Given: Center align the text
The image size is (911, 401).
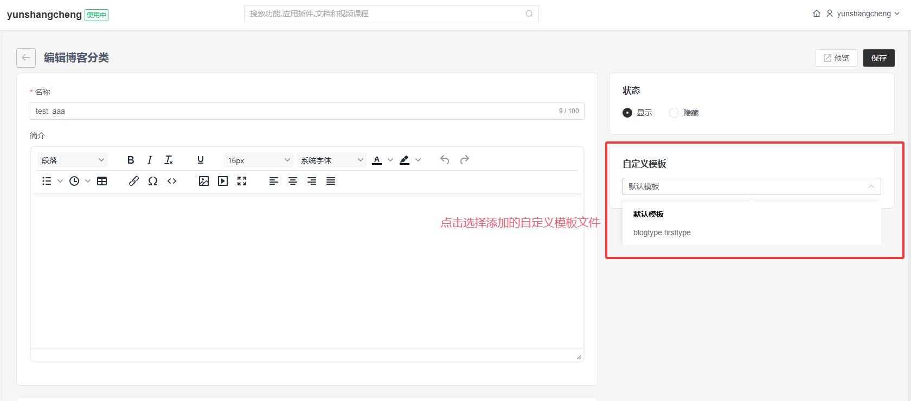Looking at the screenshot, I should [293, 181].
